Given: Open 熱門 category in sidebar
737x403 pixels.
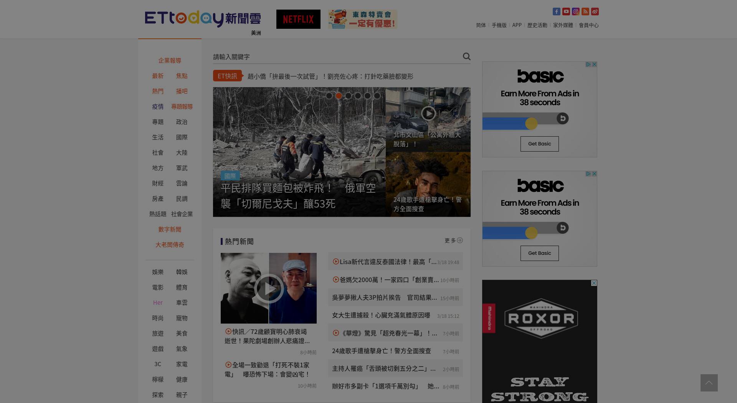Looking at the screenshot, I should click(158, 91).
